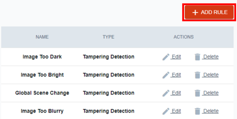This screenshot has width=237, height=119.
Task: Click the ADD RULE button
Action: (209, 12)
